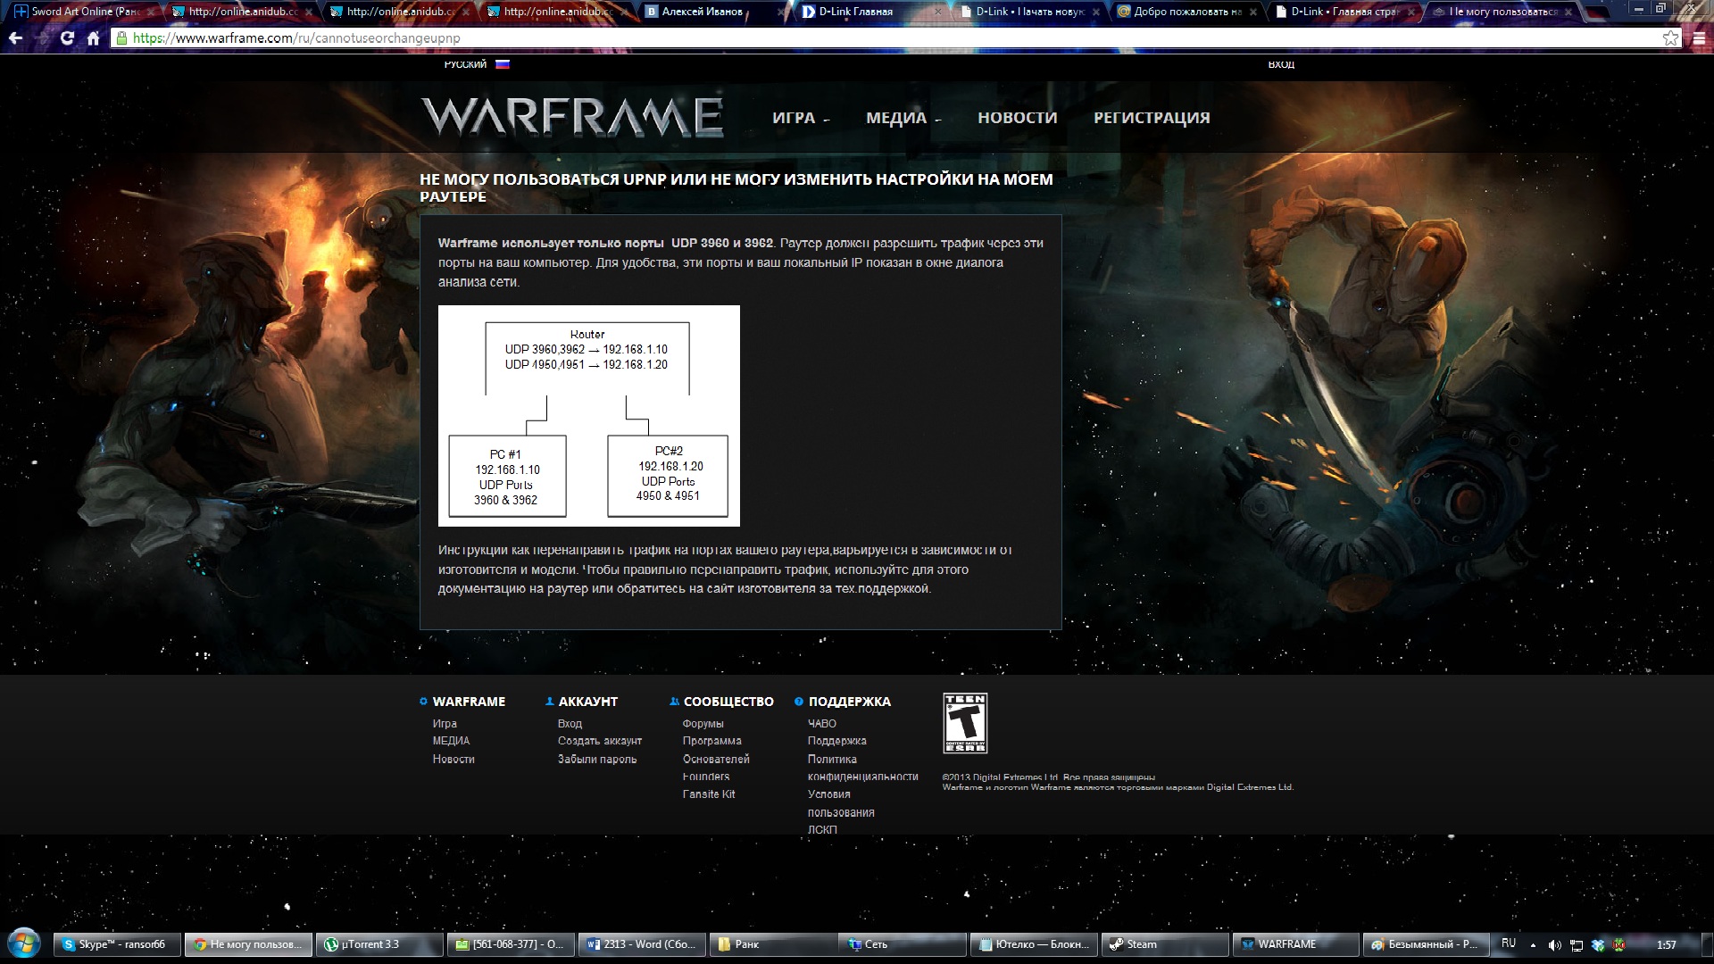Reload the page with refresh icon
Viewport: 1714px width, 964px height.
point(67,38)
